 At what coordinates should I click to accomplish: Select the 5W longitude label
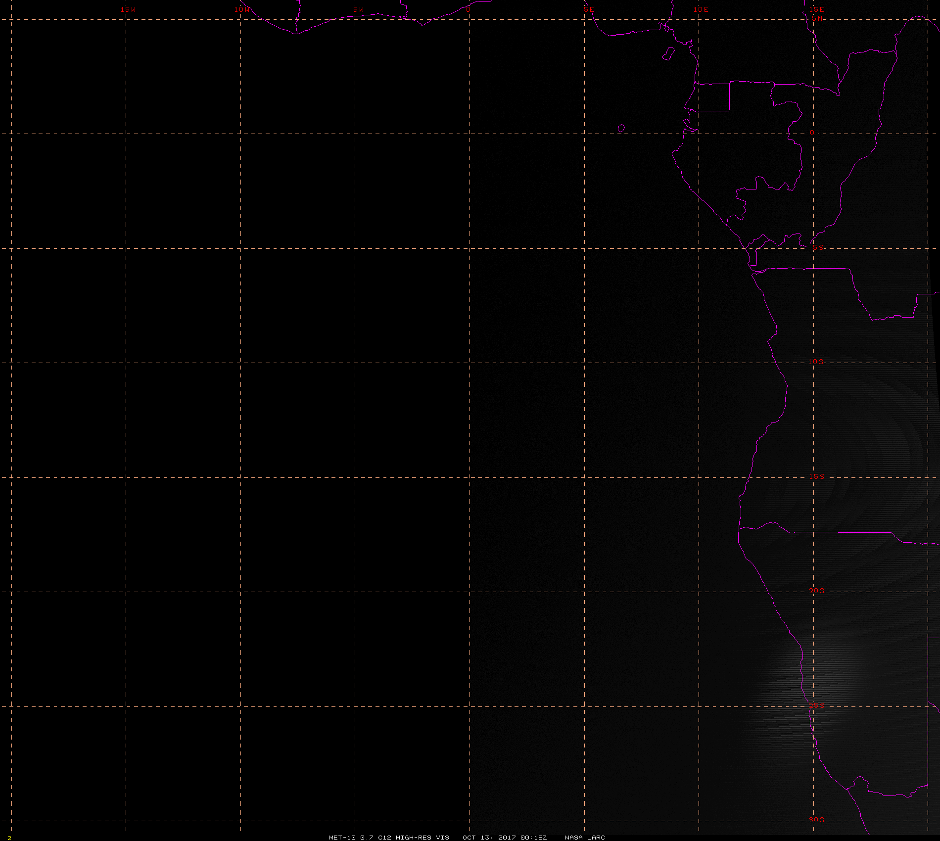point(359,9)
